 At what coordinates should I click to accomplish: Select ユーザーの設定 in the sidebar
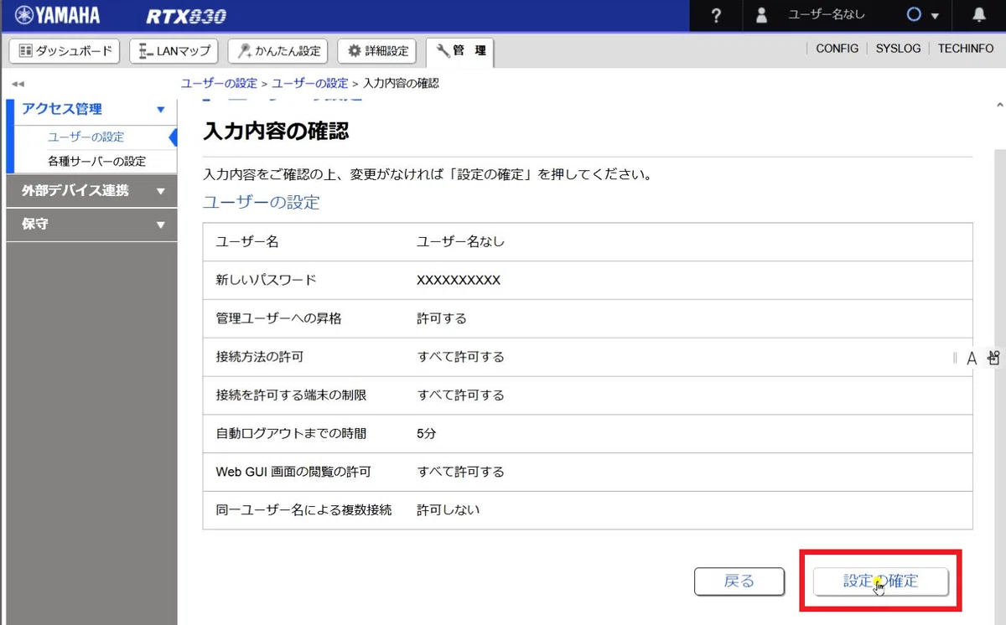(x=86, y=137)
